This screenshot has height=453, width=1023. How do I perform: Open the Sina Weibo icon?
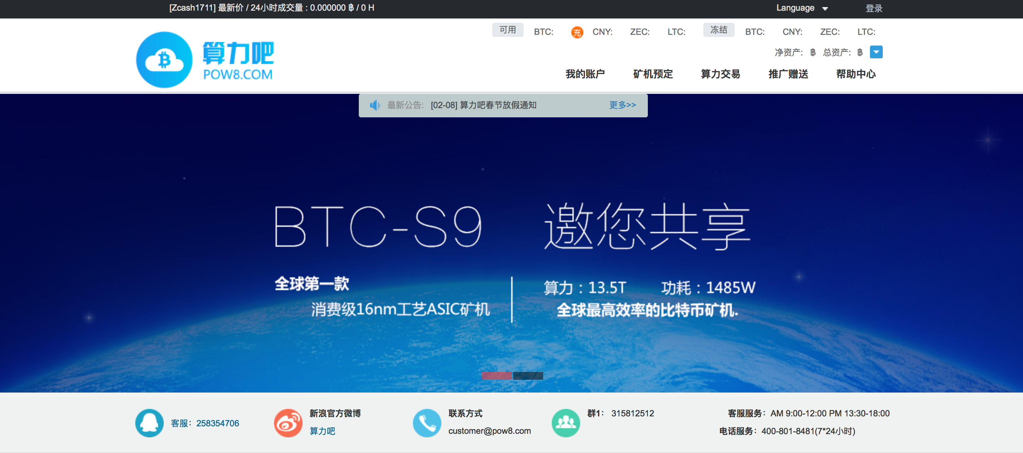click(288, 423)
